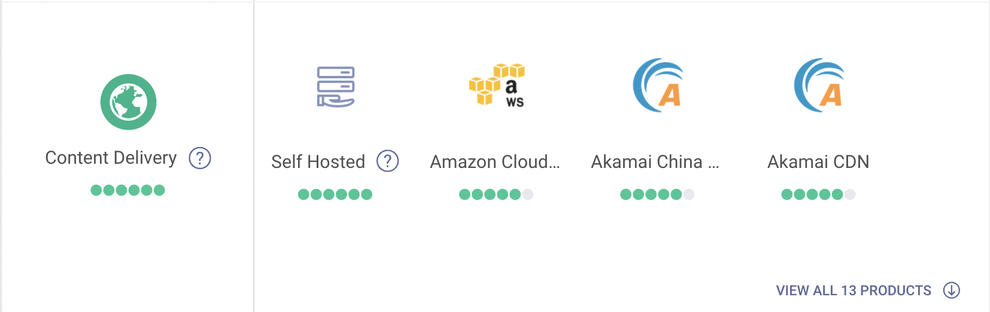Open the Akamai CDN product name
Screen dimensions: 990x312
tap(818, 162)
